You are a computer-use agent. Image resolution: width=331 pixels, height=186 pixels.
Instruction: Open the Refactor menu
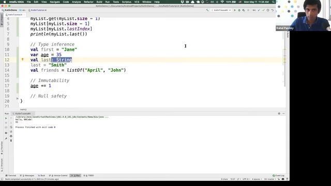(88, 2)
